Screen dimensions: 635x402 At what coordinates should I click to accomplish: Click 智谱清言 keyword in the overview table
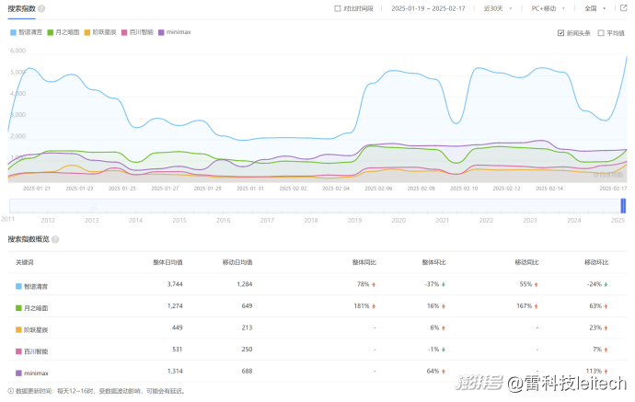pos(36,287)
